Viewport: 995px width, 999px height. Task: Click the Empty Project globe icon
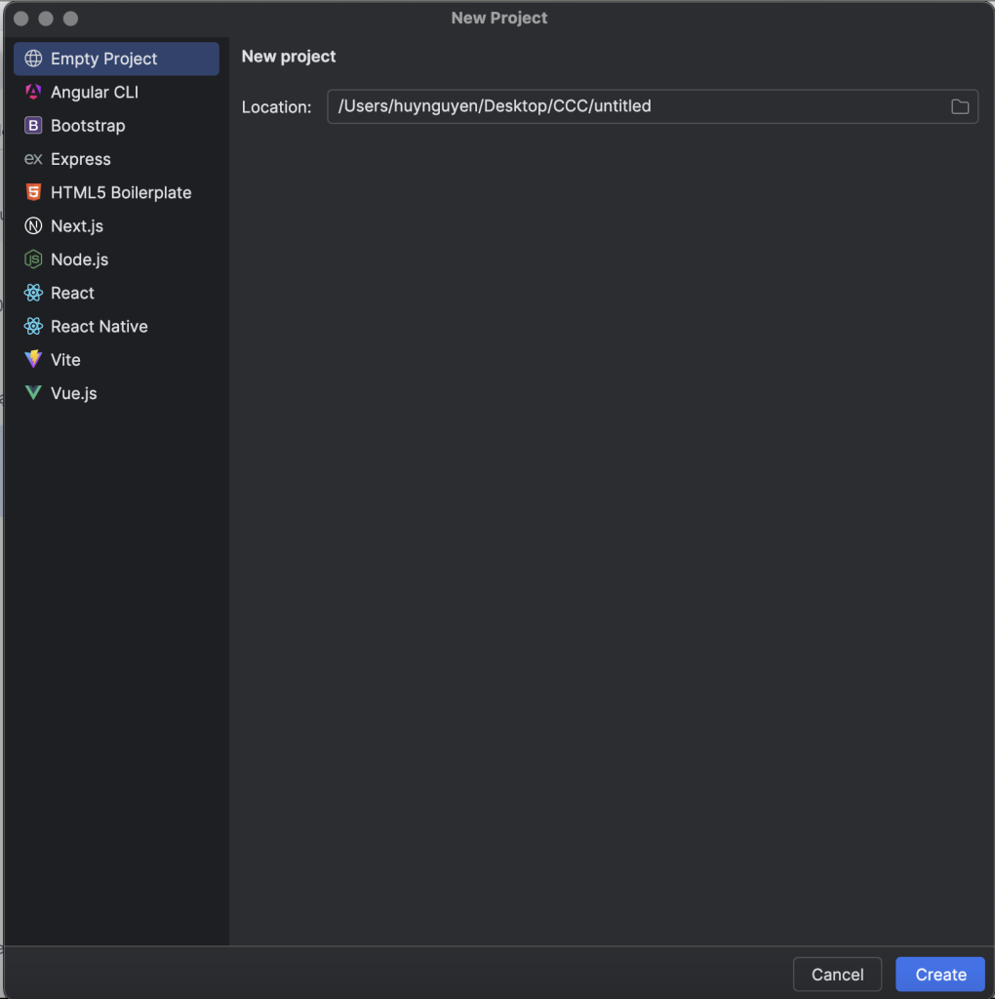(33, 59)
